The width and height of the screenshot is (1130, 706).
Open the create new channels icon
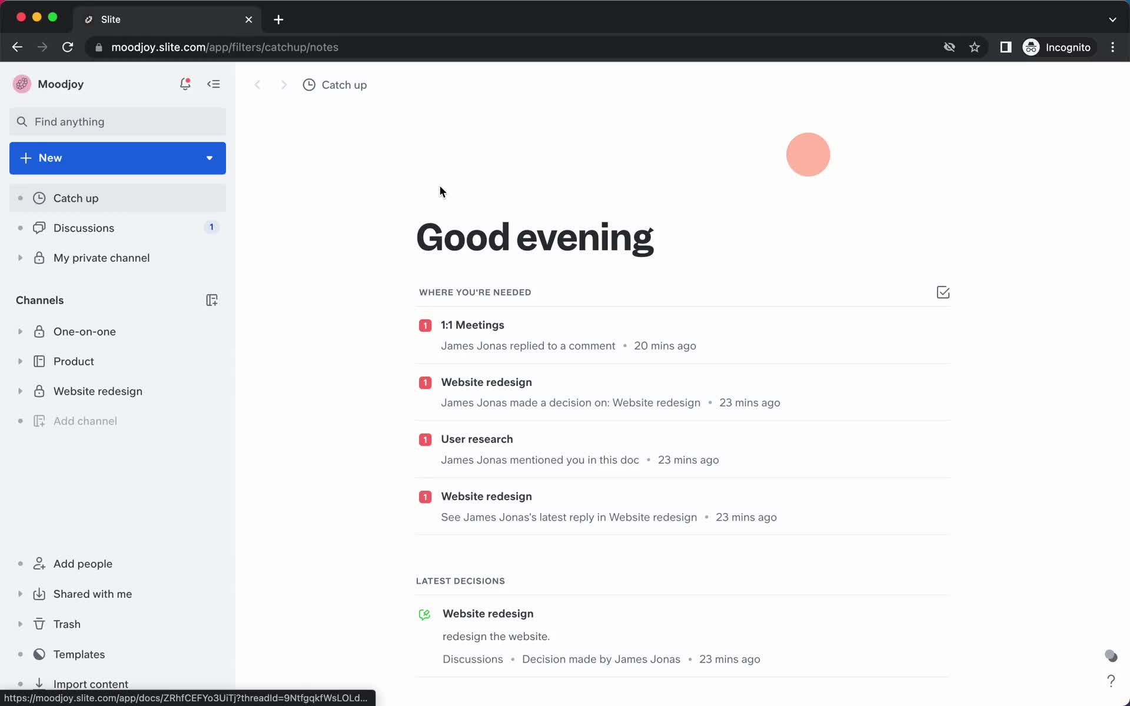coord(211,300)
